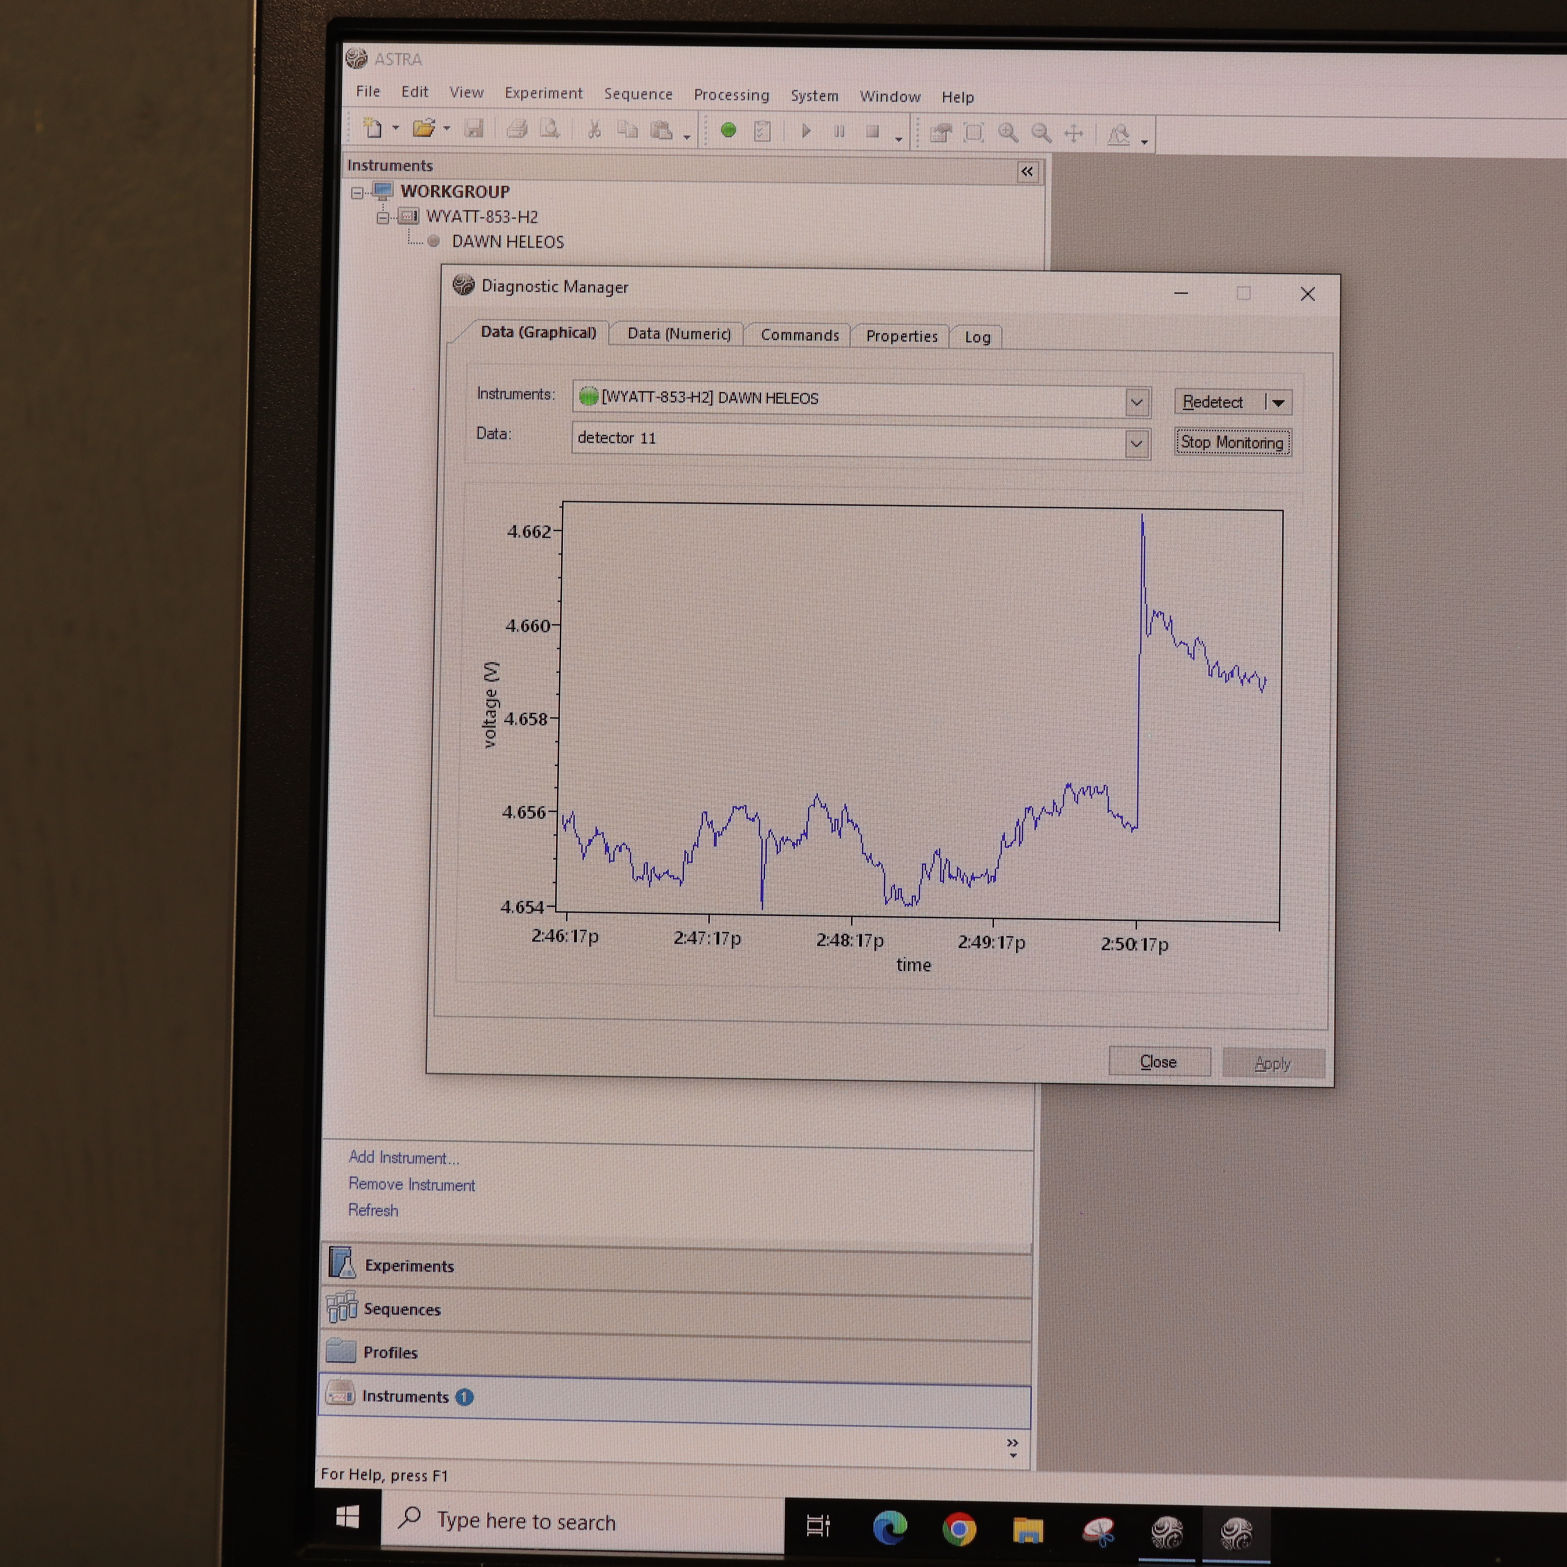Expand the Open folder dropdown arrow
The width and height of the screenshot is (1567, 1567).
(x=447, y=129)
